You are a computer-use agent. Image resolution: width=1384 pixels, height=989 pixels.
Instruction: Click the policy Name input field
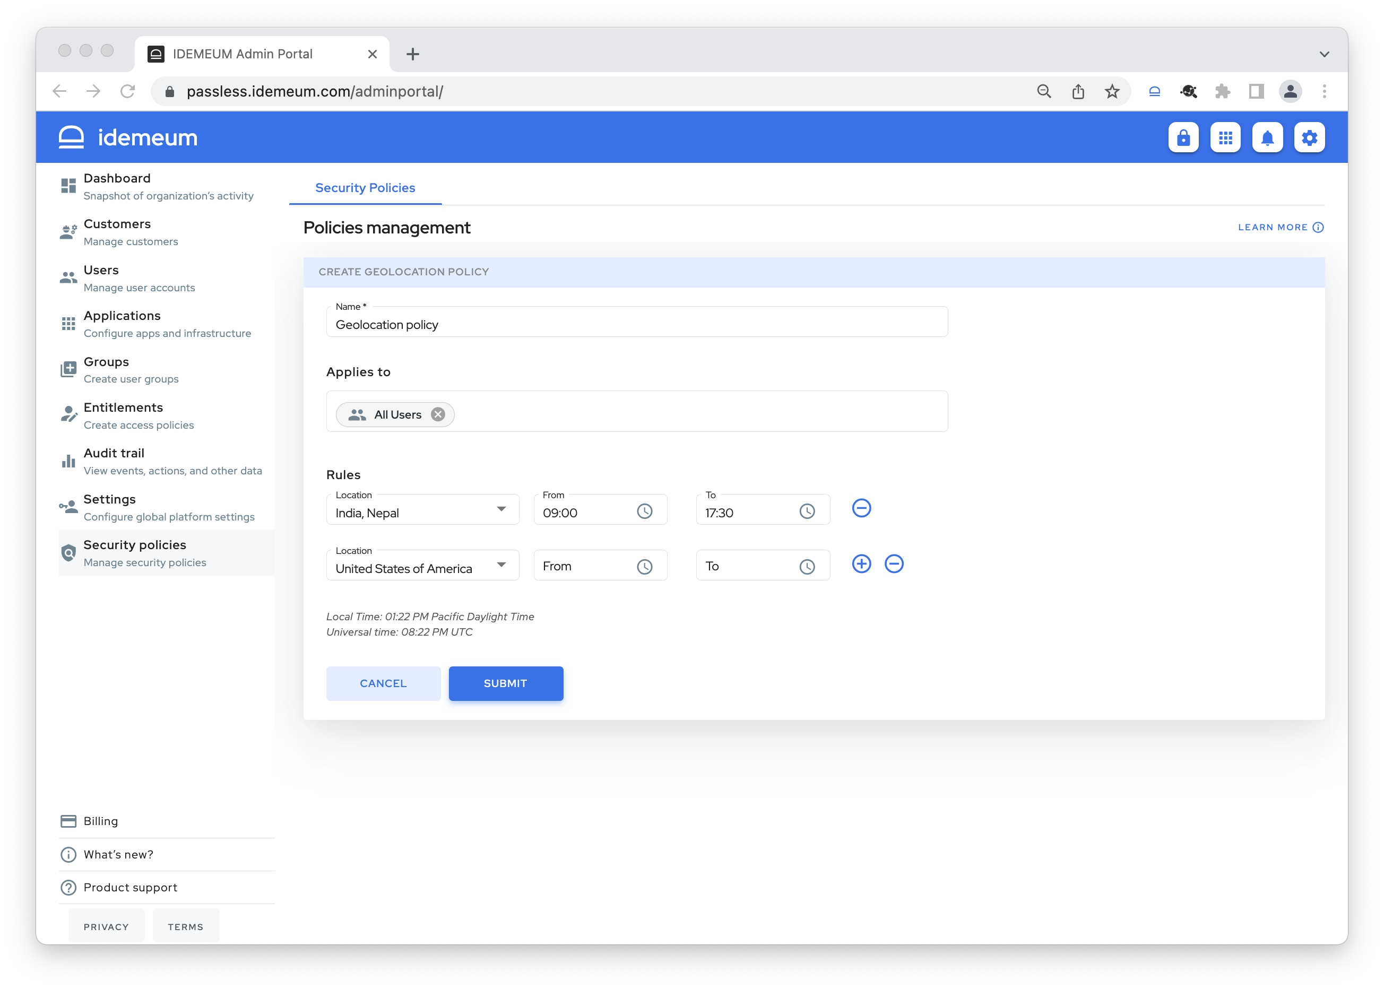tap(637, 322)
